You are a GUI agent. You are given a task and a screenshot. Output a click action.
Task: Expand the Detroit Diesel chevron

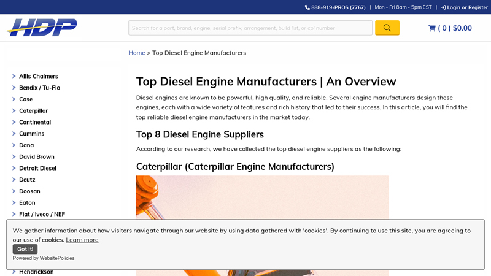[14, 168]
